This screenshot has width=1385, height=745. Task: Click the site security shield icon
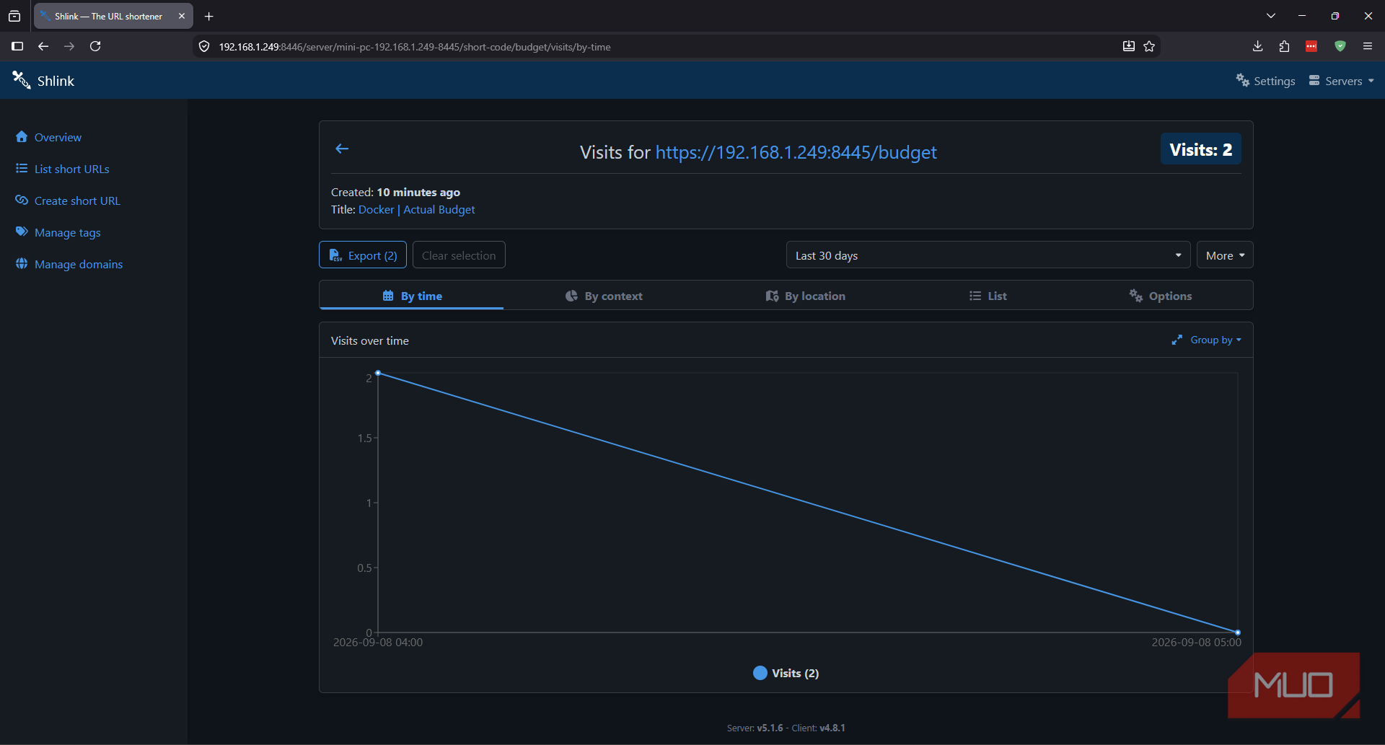(x=204, y=46)
